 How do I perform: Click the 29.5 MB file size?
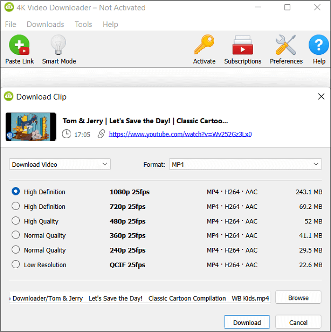[311, 250]
